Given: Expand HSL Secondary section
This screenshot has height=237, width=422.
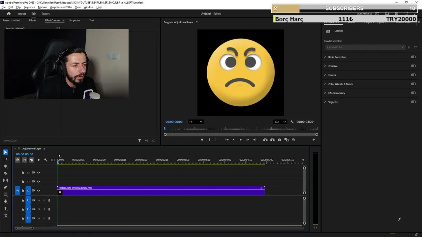Looking at the screenshot, I should tap(325, 93).
